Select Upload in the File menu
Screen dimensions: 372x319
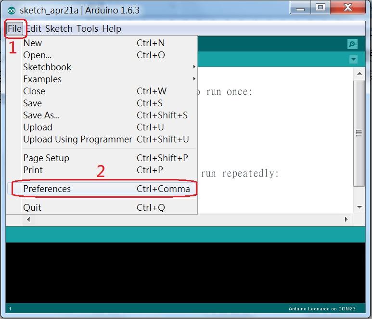pos(102,128)
